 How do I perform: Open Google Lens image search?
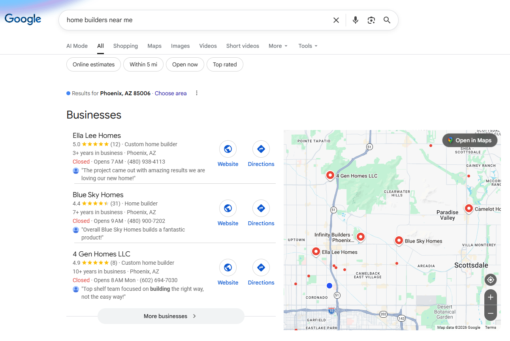click(x=371, y=20)
